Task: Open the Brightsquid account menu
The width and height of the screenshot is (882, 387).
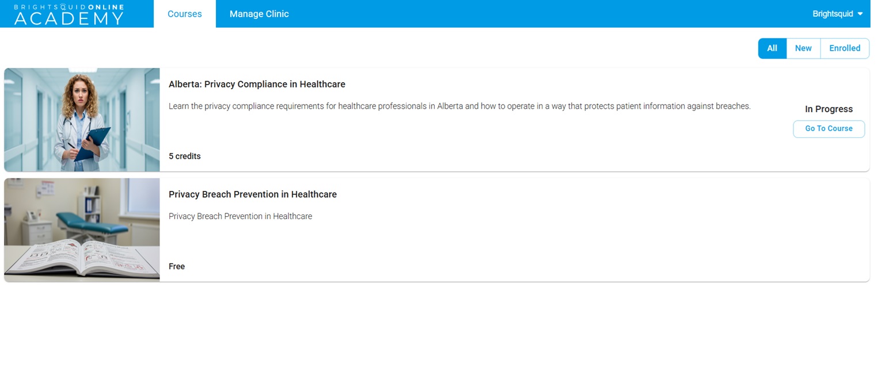Action: (838, 14)
